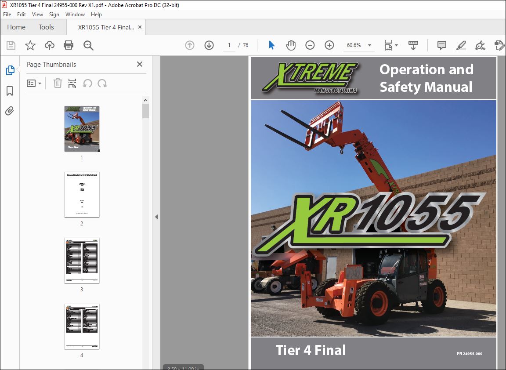Rotate page counterclockwise
Image resolution: width=506 pixels, height=370 pixels.
[87, 83]
